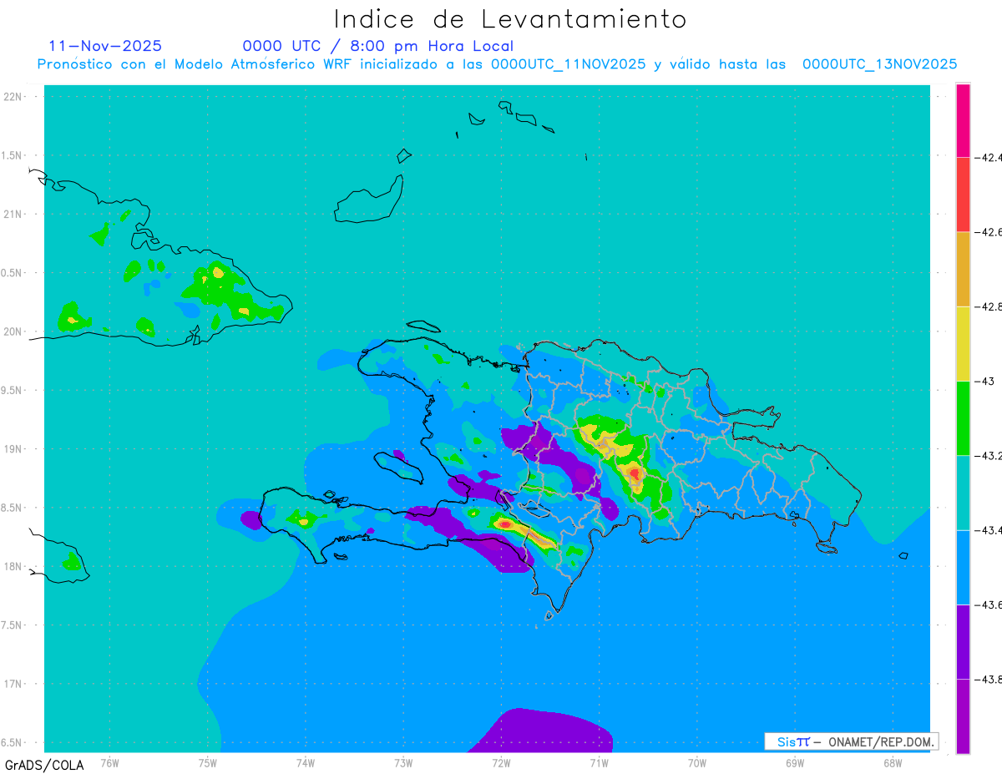Click the '22N' latitude label

coord(13,97)
